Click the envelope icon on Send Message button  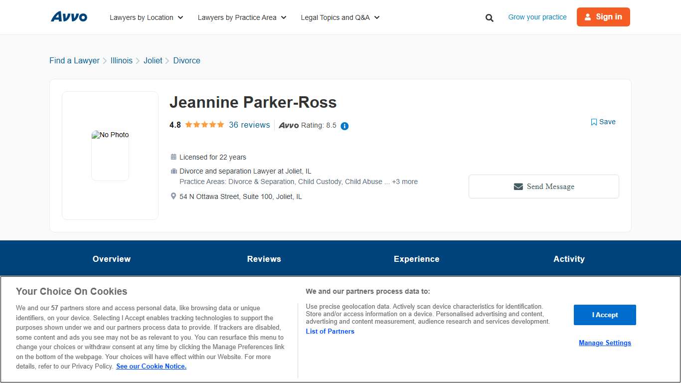(517, 186)
